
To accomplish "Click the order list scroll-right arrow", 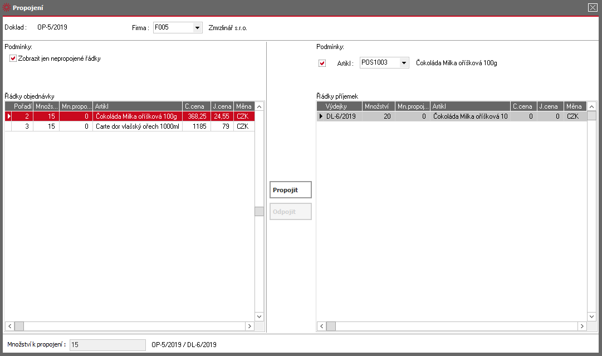I will pos(250,326).
